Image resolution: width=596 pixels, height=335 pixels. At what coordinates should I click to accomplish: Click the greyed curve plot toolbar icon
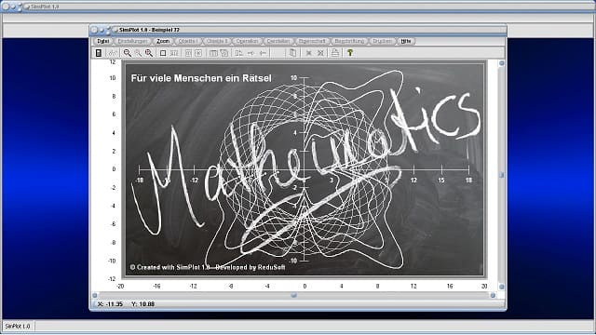tap(113, 53)
